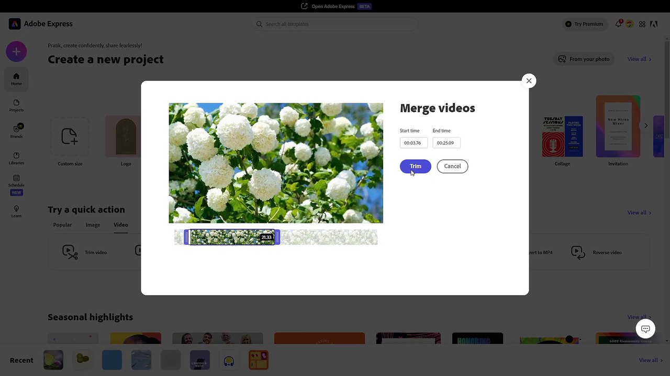Click the Adobe logo icon in header

click(x=654, y=24)
